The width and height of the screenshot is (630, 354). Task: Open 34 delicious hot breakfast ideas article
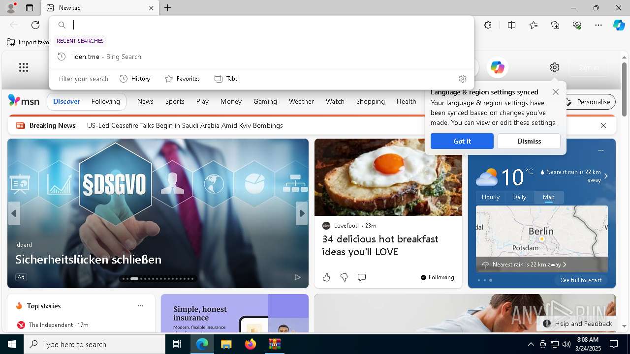click(380, 245)
